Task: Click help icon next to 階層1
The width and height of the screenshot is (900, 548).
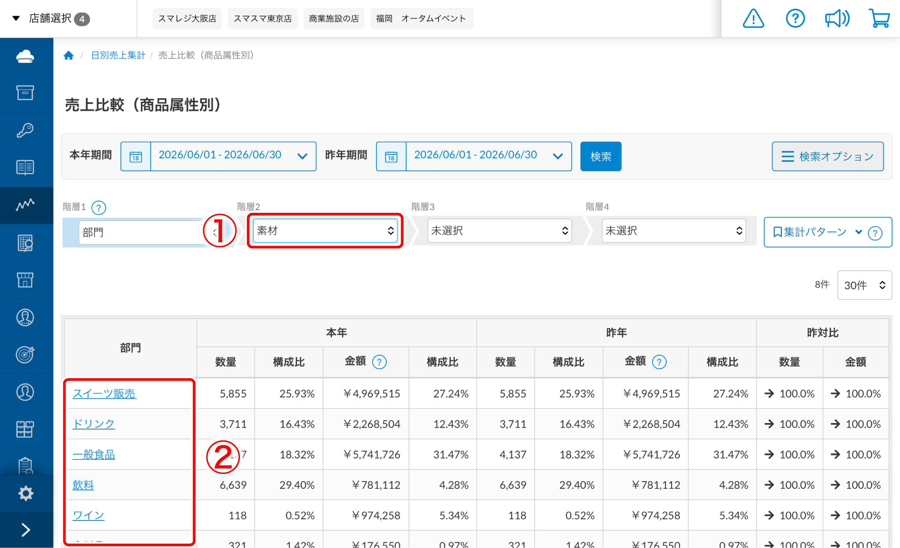Action: coord(99,208)
